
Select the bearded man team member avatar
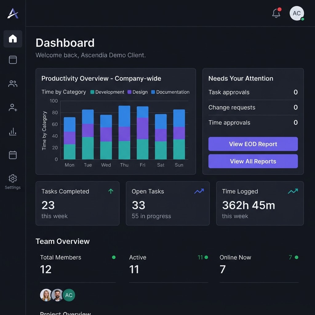coord(57,295)
